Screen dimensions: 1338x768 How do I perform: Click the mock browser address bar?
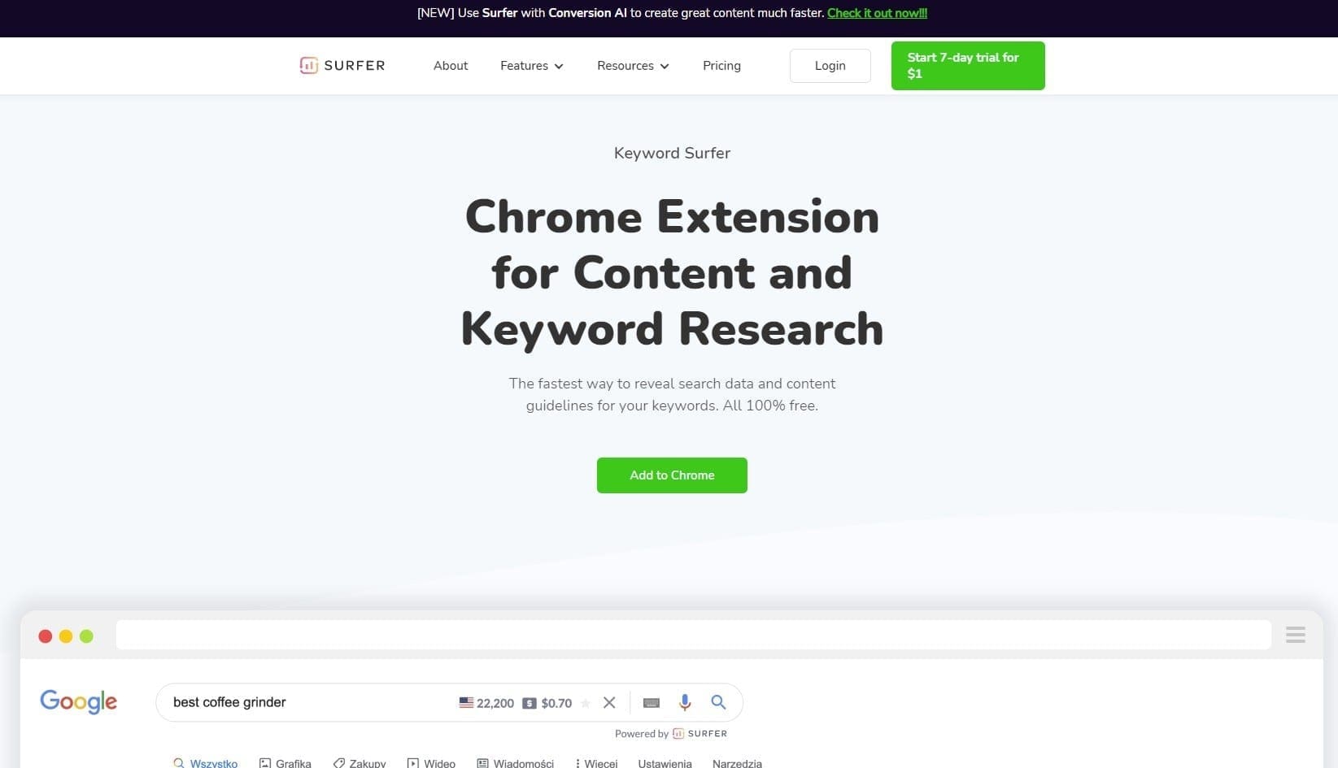pos(693,635)
